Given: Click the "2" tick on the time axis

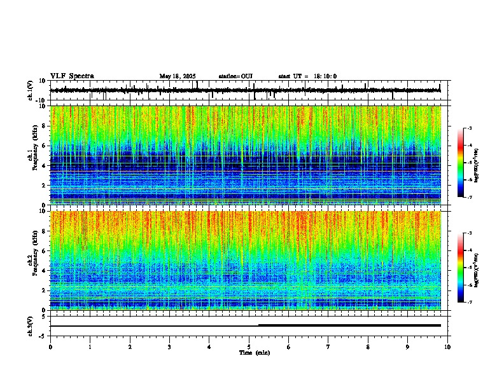Looking at the screenshot, I should point(130,347).
